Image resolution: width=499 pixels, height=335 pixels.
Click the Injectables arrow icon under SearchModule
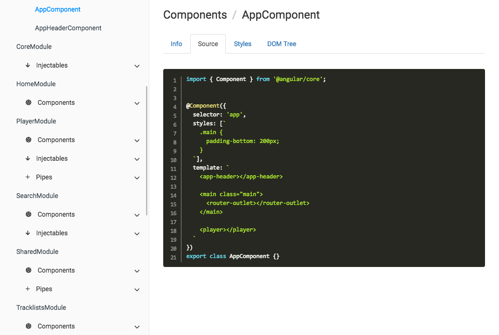point(28,233)
